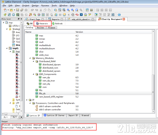
Task: Click the Generate button
Action: pyautogui.click(x=42, y=24)
